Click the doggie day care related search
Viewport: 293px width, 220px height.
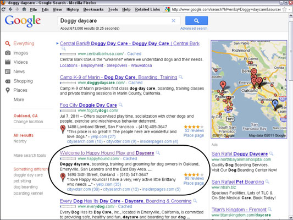coord(28,175)
